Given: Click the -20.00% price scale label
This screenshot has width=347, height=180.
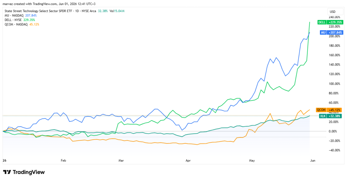Looking at the screenshot, I should tap(334, 141).
